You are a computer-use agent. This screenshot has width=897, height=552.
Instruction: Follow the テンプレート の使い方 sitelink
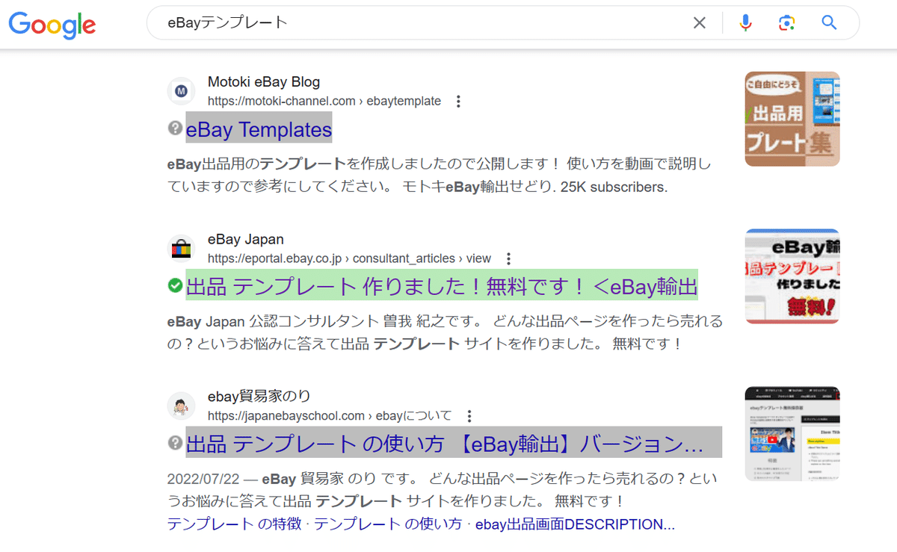pos(388,524)
